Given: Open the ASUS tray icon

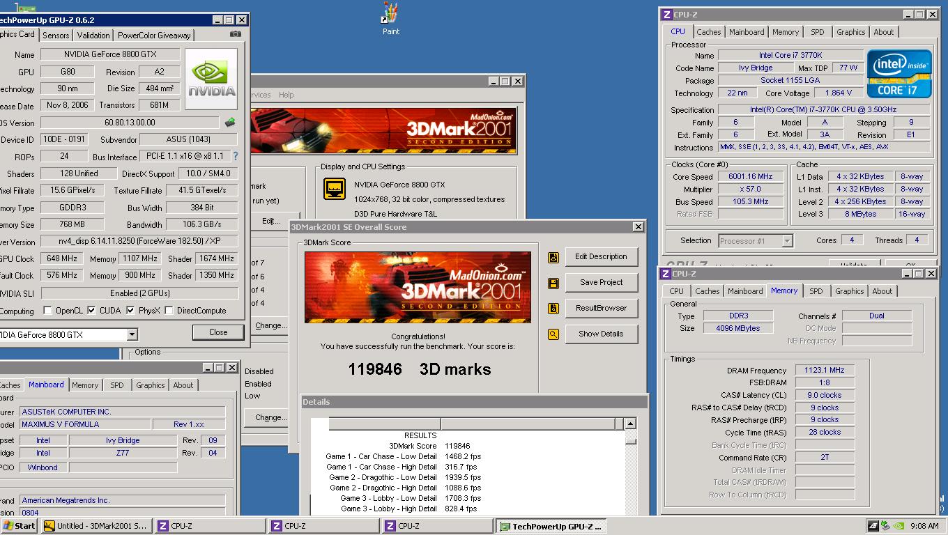Looking at the screenshot, I should tap(873, 526).
